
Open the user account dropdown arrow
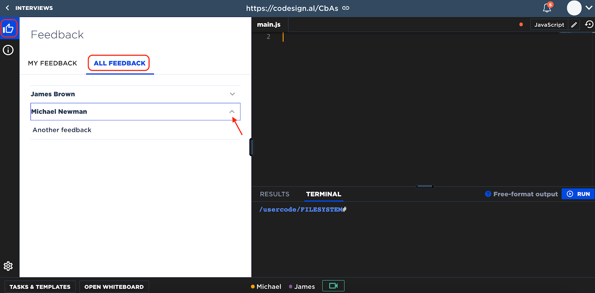[x=589, y=7]
